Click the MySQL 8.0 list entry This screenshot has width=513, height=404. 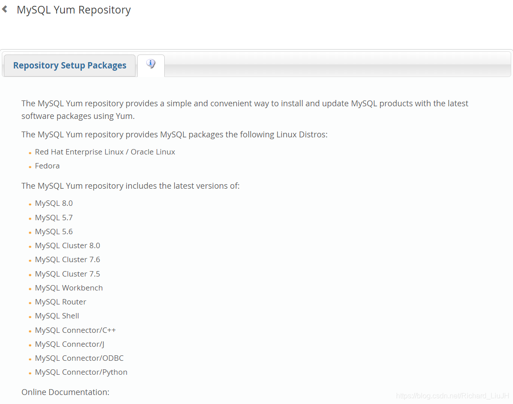pyautogui.click(x=54, y=203)
